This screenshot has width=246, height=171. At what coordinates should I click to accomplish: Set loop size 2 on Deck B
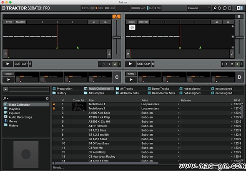coord(232,64)
